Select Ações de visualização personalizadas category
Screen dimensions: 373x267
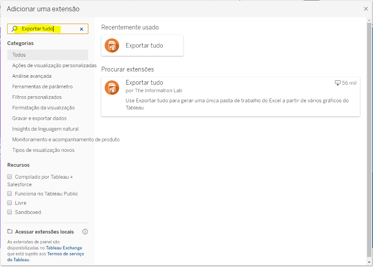tap(54, 65)
